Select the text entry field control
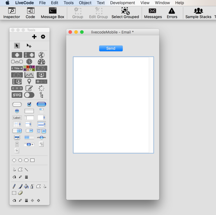216x215 pixels. 29,118
